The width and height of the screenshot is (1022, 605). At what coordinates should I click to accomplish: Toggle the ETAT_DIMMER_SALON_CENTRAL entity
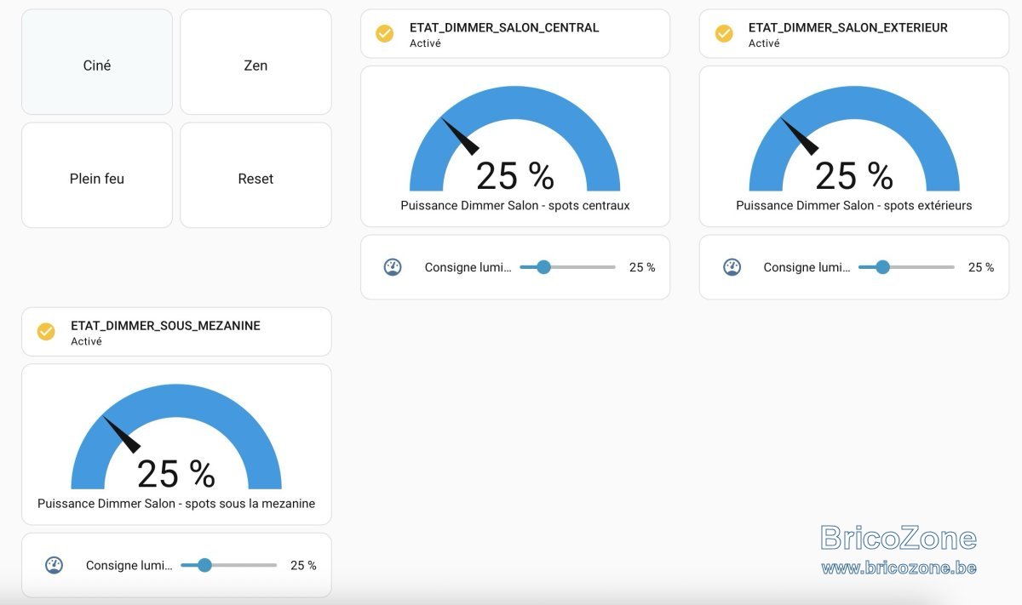tap(515, 34)
